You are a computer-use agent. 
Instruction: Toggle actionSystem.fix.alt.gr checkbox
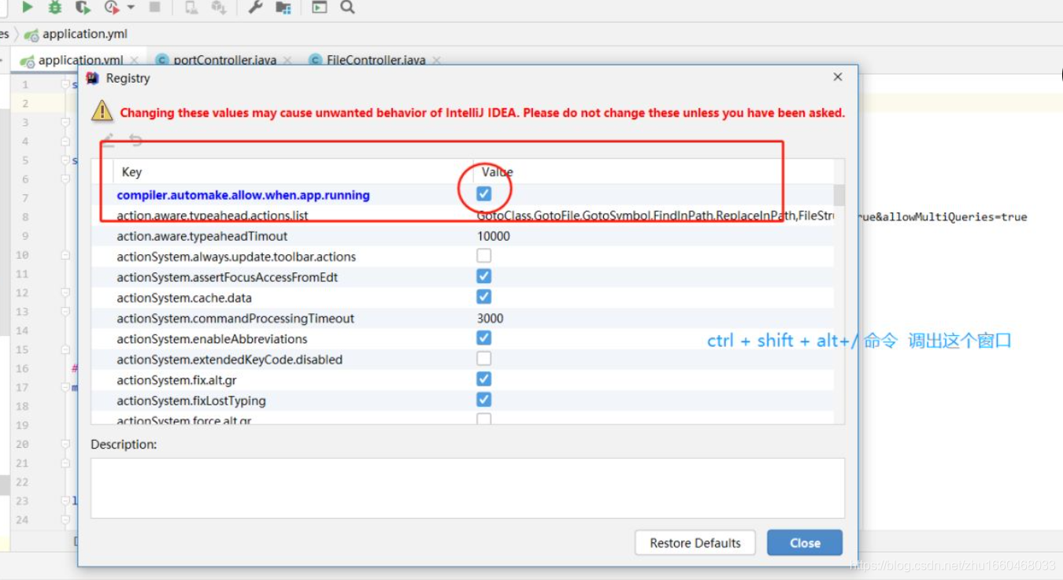pyautogui.click(x=484, y=379)
